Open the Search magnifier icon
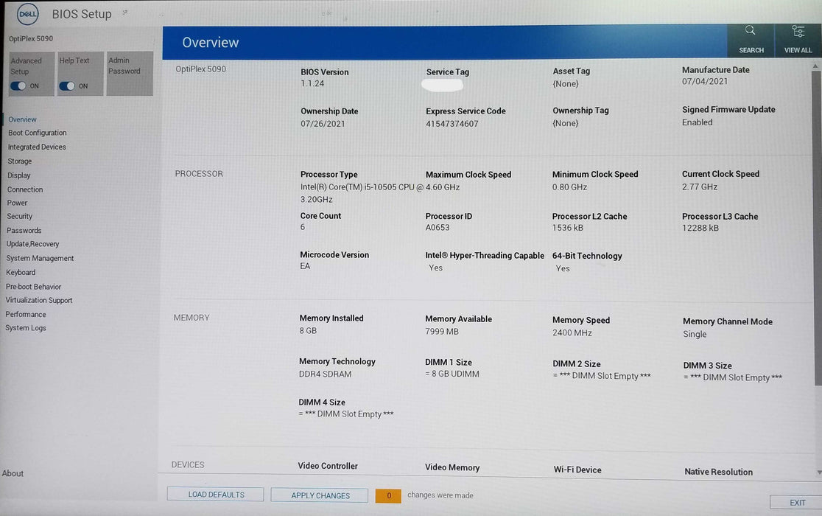This screenshot has height=516, width=822. tap(750, 30)
